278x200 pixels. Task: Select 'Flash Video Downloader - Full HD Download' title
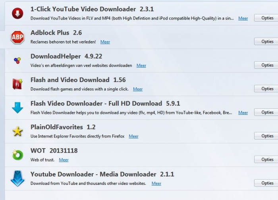point(96,104)
